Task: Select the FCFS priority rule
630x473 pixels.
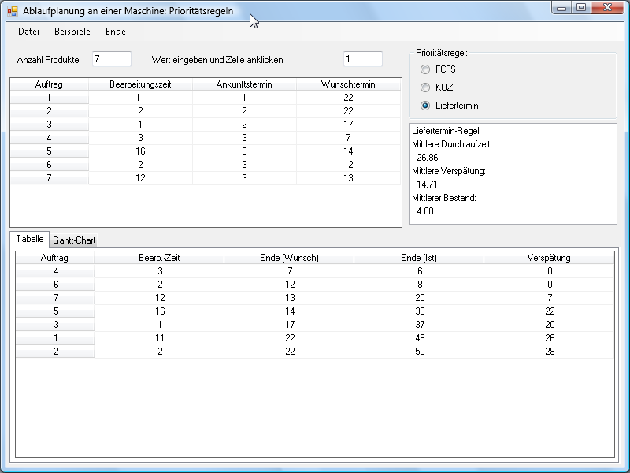Action: pos(425,69)
